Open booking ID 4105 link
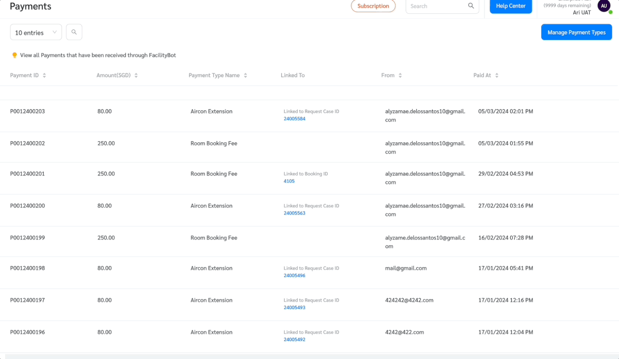Screen dimensions: 619x359 (x=289, y=181)
